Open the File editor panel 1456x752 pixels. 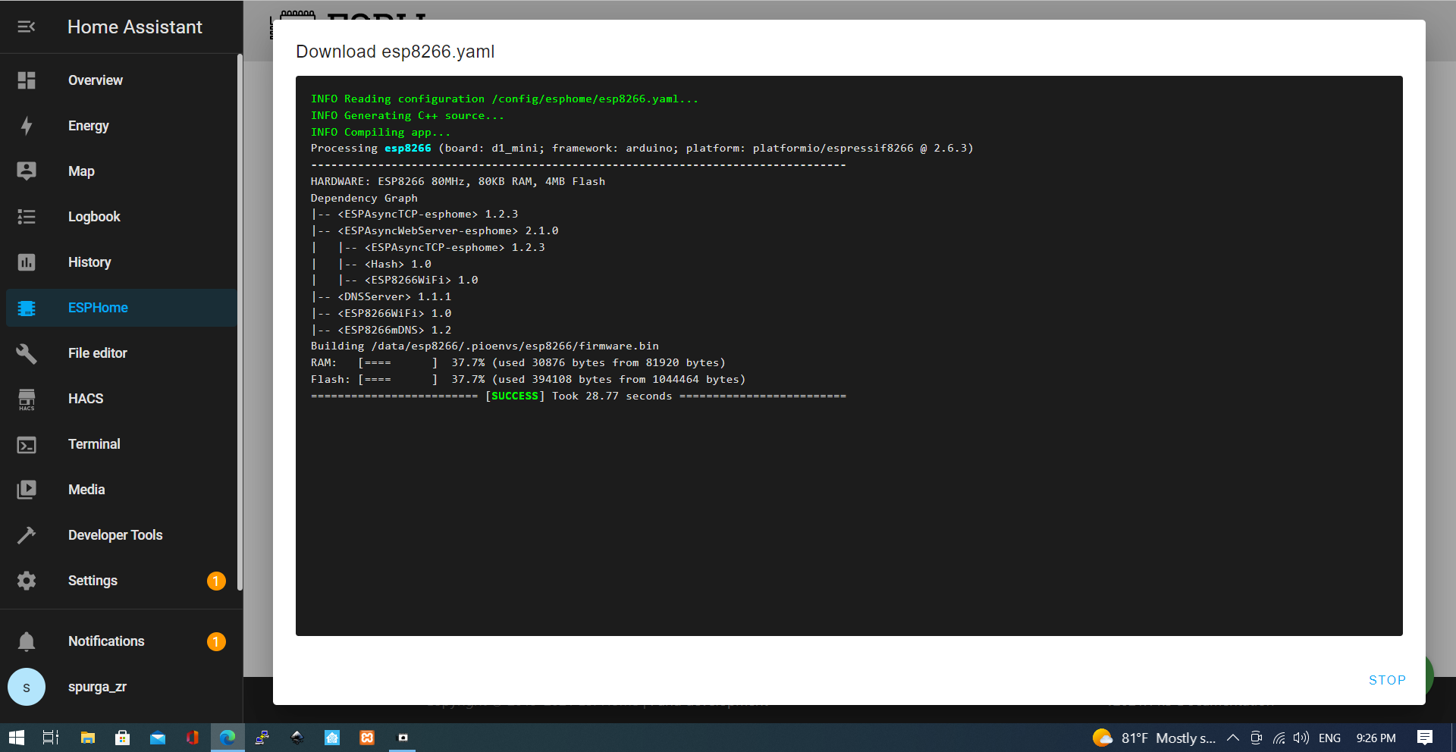[121, 353]
